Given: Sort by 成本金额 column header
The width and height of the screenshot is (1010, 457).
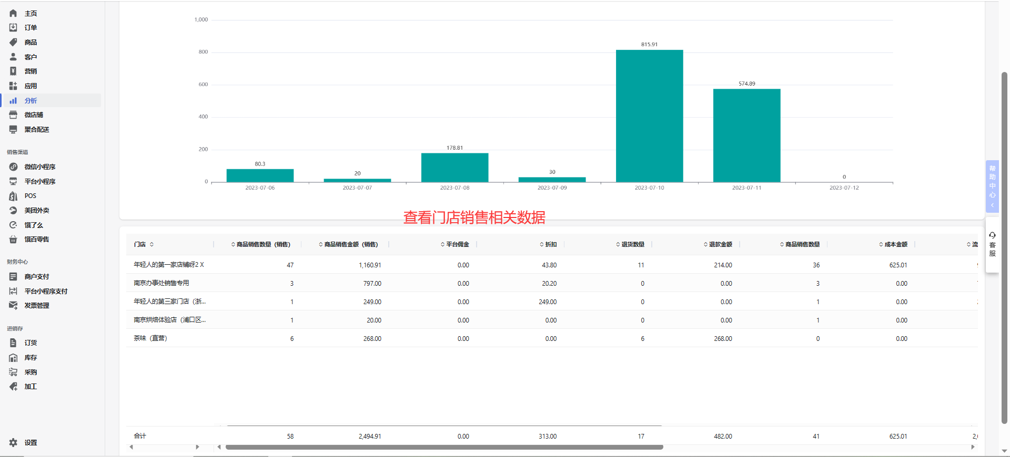Looking at the screenshot, I should [x=893, y=244].
